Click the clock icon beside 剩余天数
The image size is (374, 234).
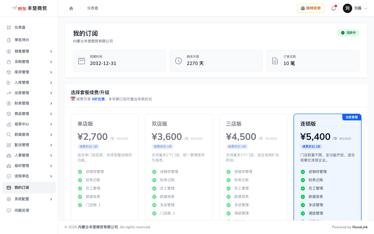(x=178, y=61)
